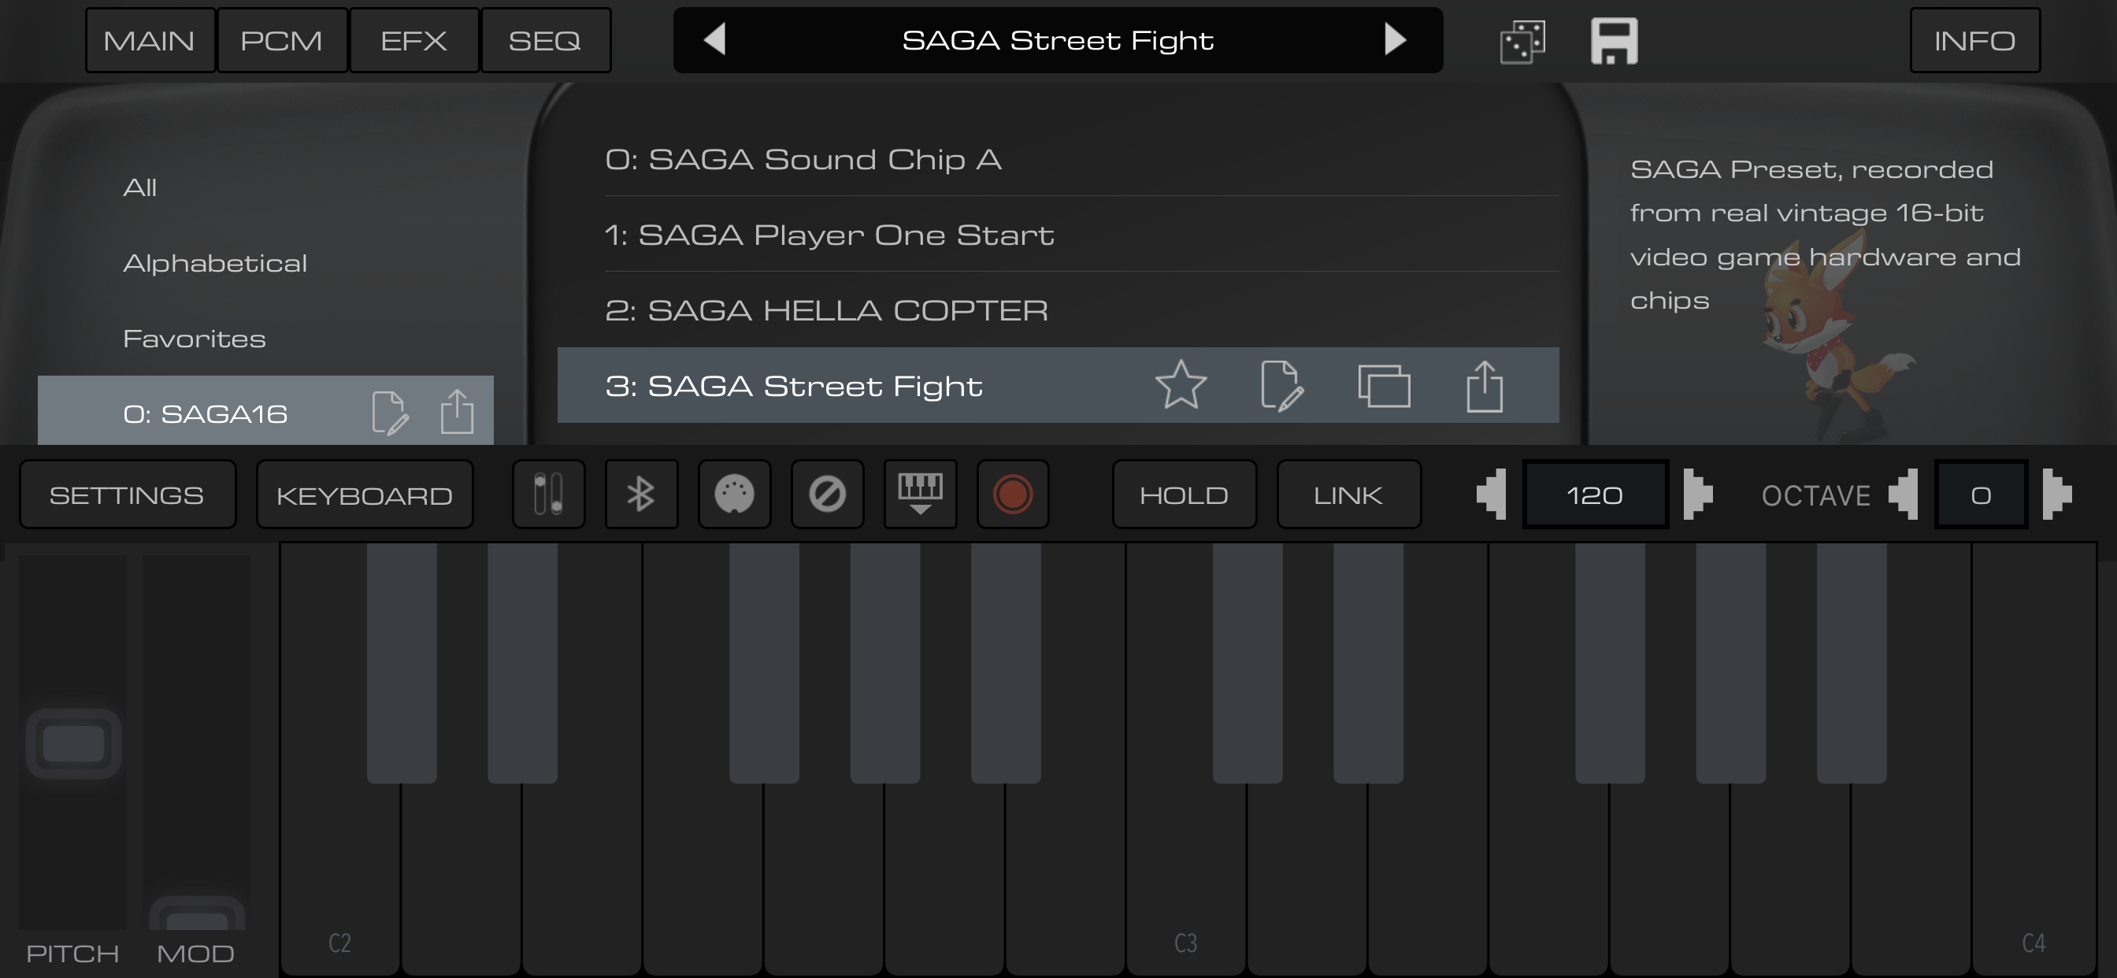The width and height of the screenshot is (2117, 978).
Task: Toggle Ableton LINK sync
Action: click(x=1348, y=494)
